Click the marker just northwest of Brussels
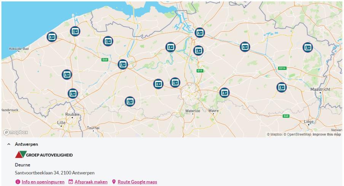The width and height of the screenshot is (344, 186). tap(175, 82)
